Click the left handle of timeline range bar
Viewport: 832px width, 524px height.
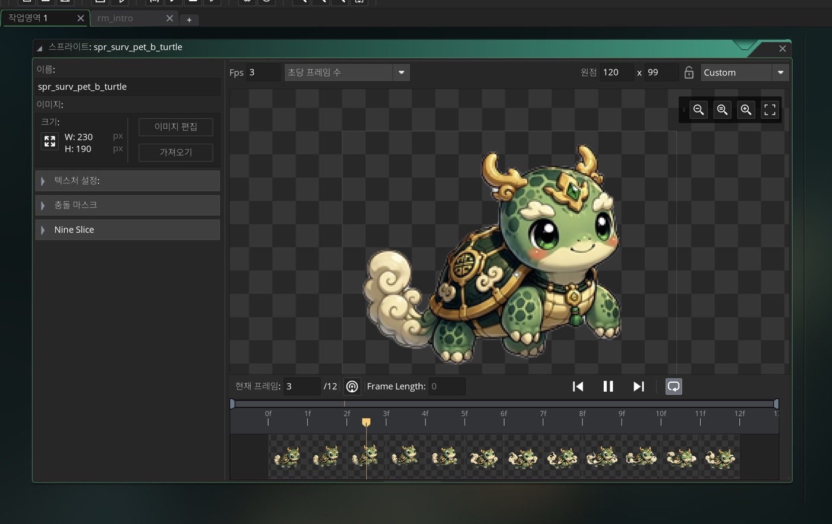pos(232,404)
